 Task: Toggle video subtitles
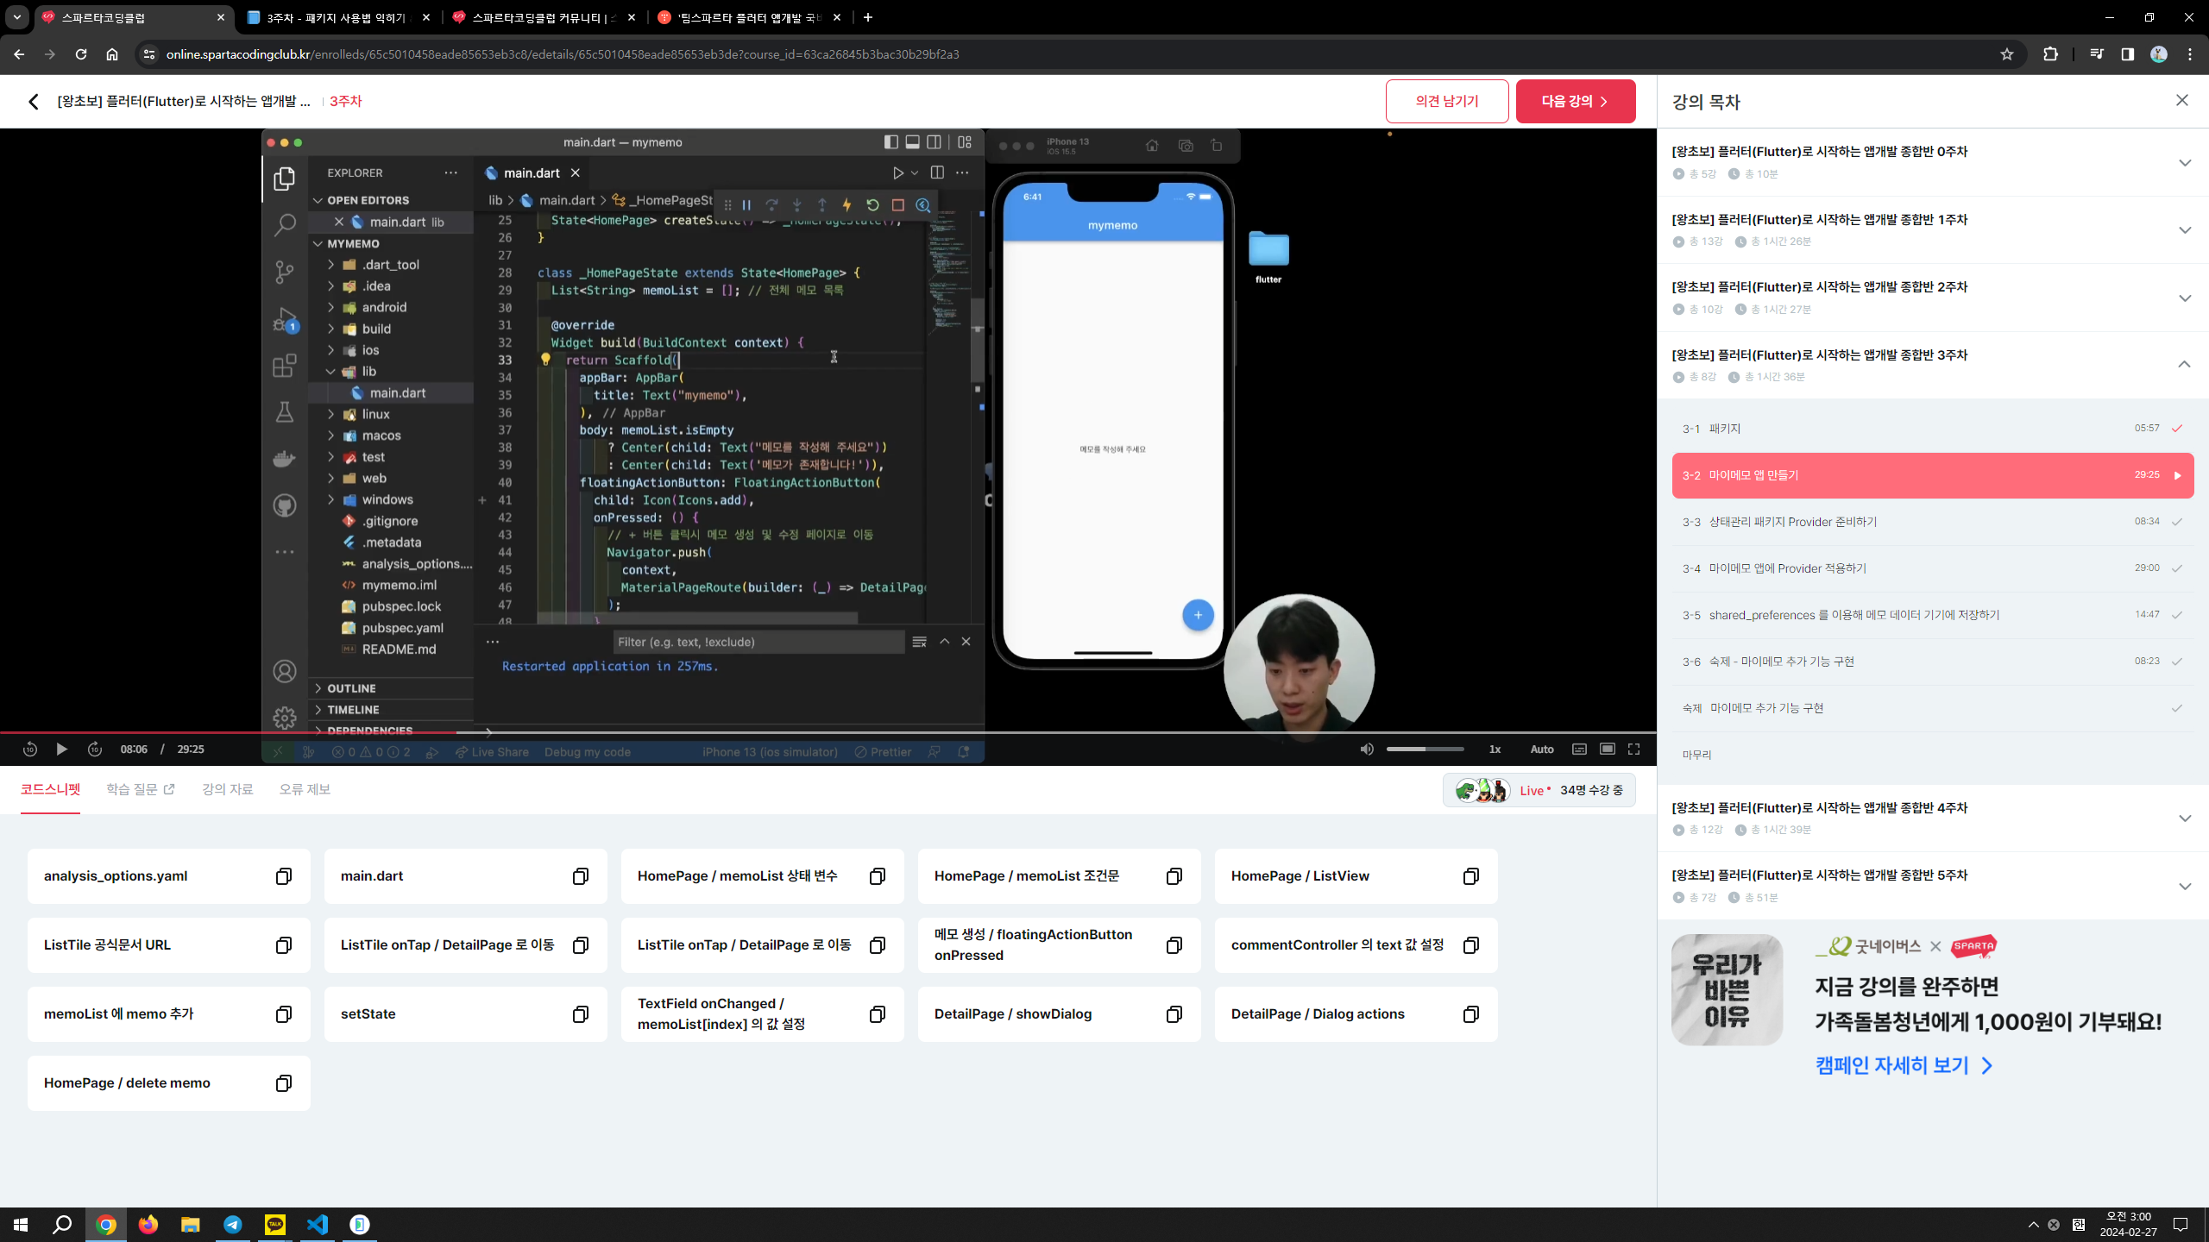[x=1579, y=750]
